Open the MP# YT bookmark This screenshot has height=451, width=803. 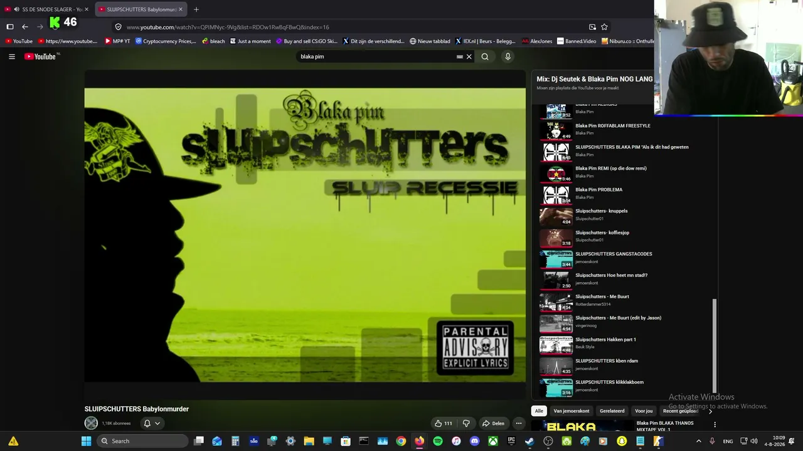117,41
